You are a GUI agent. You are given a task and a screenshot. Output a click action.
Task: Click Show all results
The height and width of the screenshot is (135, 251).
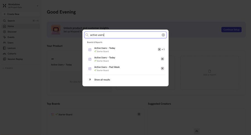click(x=102, y=80)
